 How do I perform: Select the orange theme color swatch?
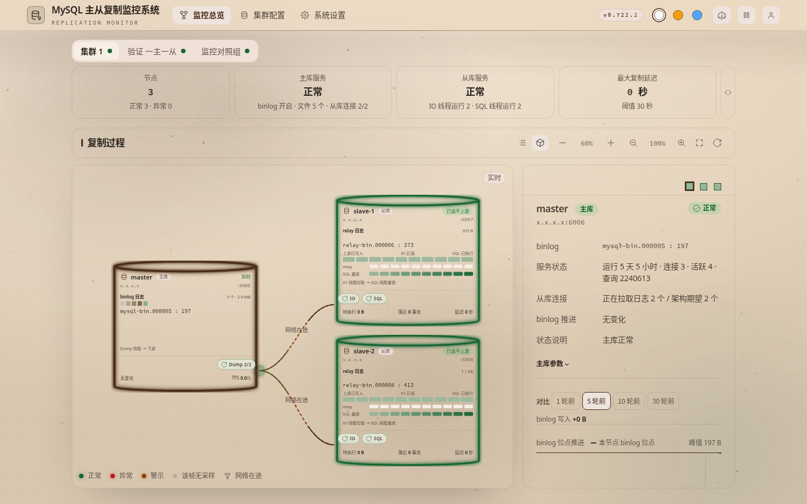(x=678, y=15)
